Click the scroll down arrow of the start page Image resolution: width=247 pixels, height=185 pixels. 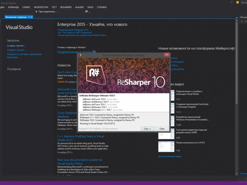click(x=237, y=174)
